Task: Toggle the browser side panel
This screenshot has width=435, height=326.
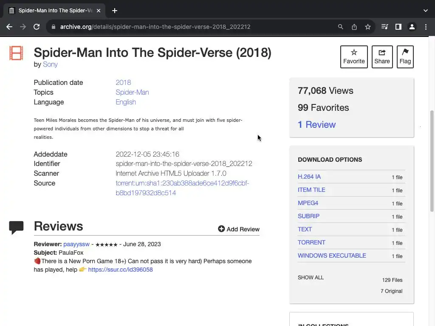Action: (398, 27)
